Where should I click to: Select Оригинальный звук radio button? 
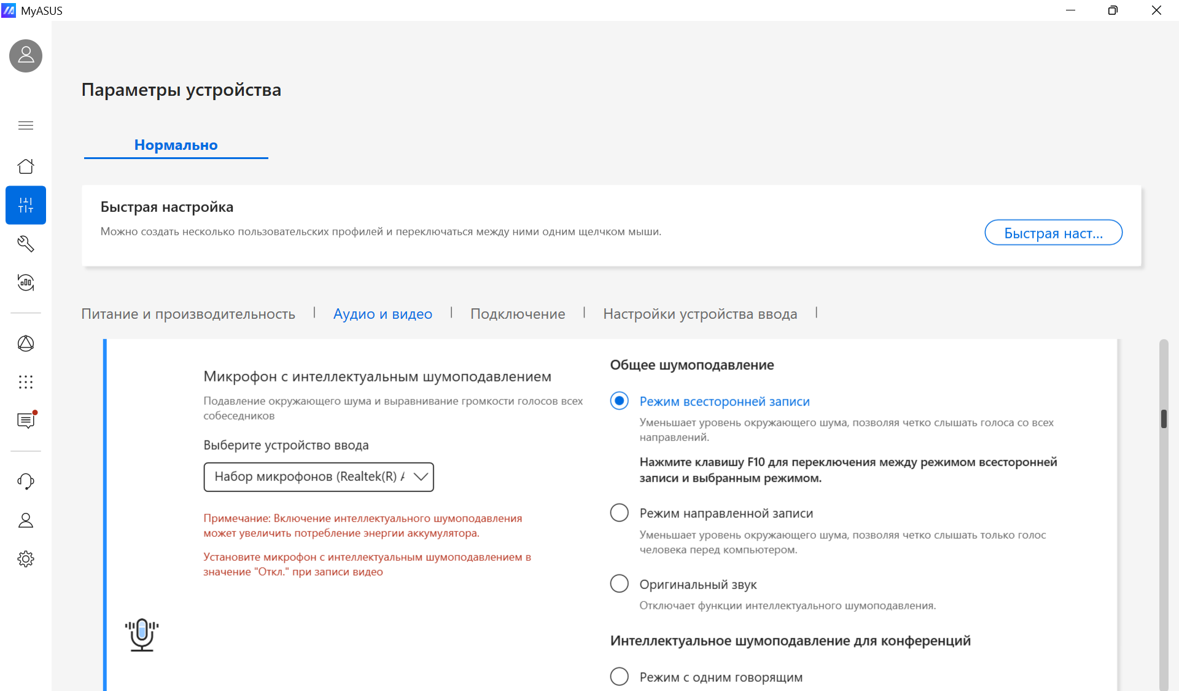tap(619, 584)
